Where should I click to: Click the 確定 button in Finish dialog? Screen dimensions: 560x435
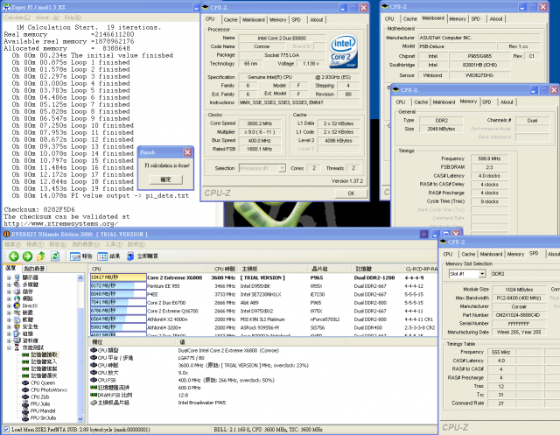[165, 179]
